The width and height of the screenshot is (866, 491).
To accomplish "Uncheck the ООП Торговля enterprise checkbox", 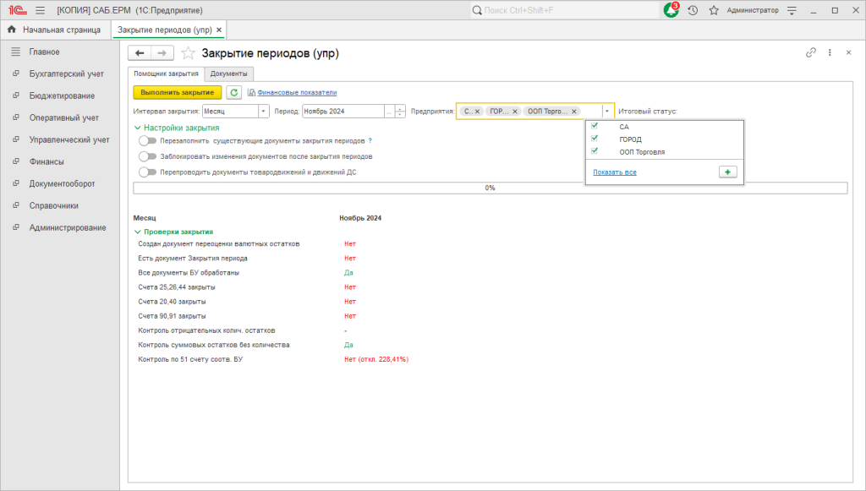I will pos(595,151).
